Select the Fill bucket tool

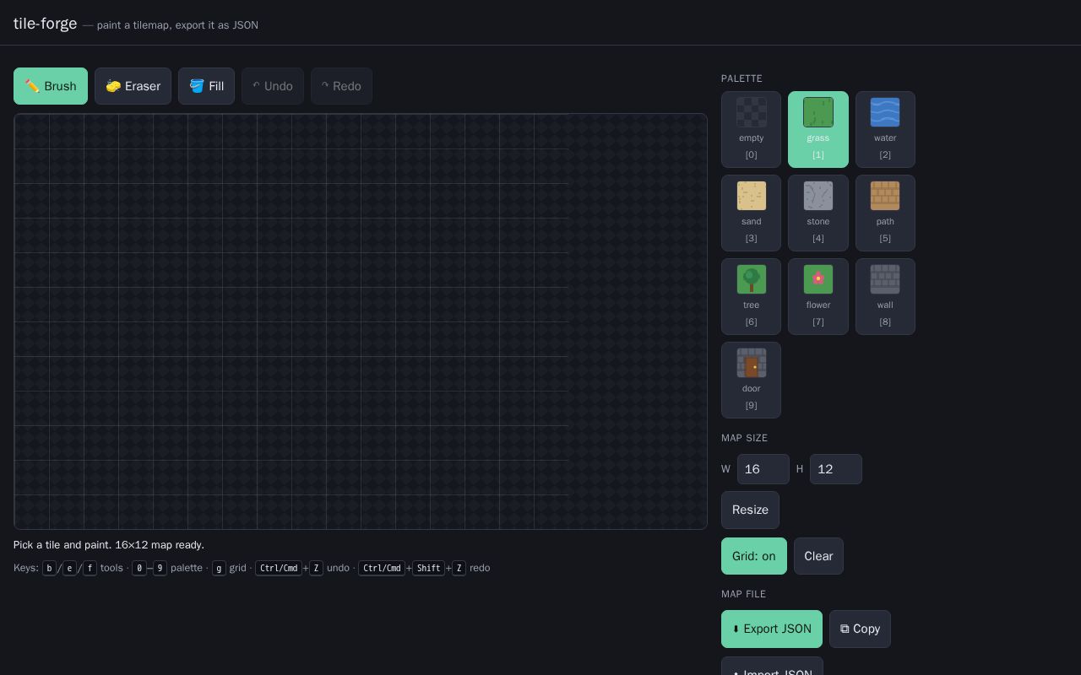click(206, 86)
